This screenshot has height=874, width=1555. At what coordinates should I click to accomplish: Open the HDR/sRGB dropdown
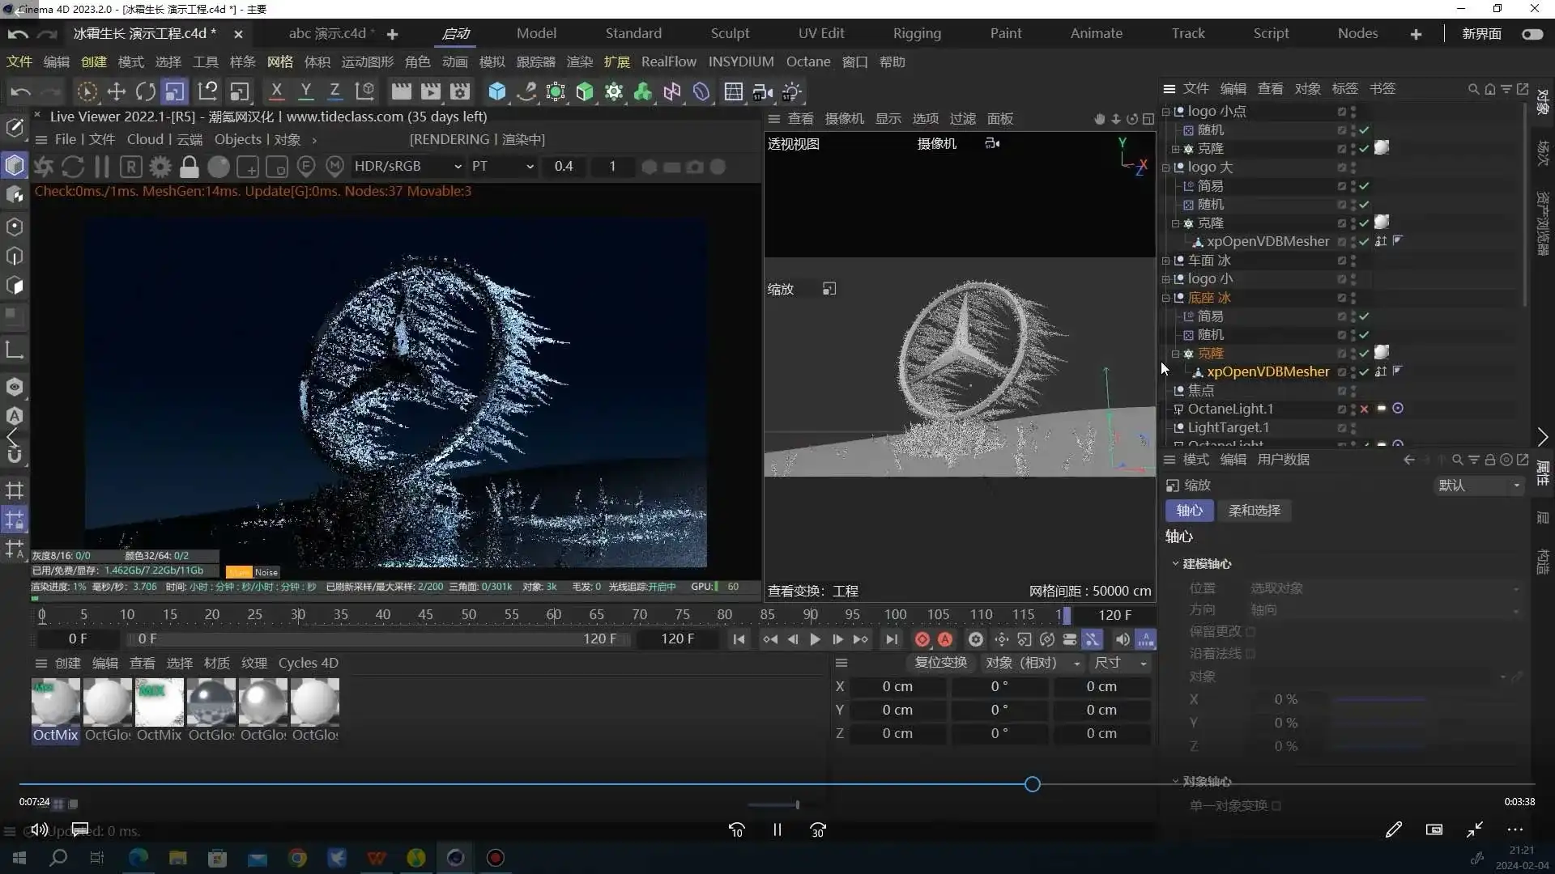tap(407, 166)
